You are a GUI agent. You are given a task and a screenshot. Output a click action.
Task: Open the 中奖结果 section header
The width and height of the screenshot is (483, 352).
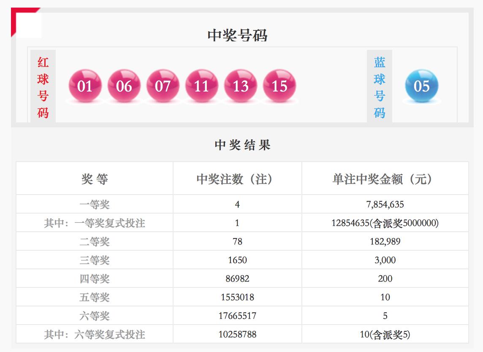pyautogui.click(x=241, y=144)
